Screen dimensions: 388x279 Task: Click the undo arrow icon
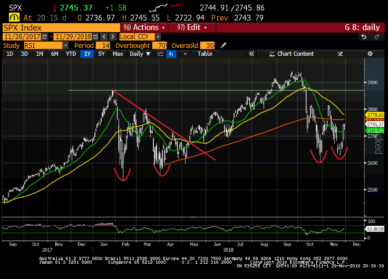(364, 37)
